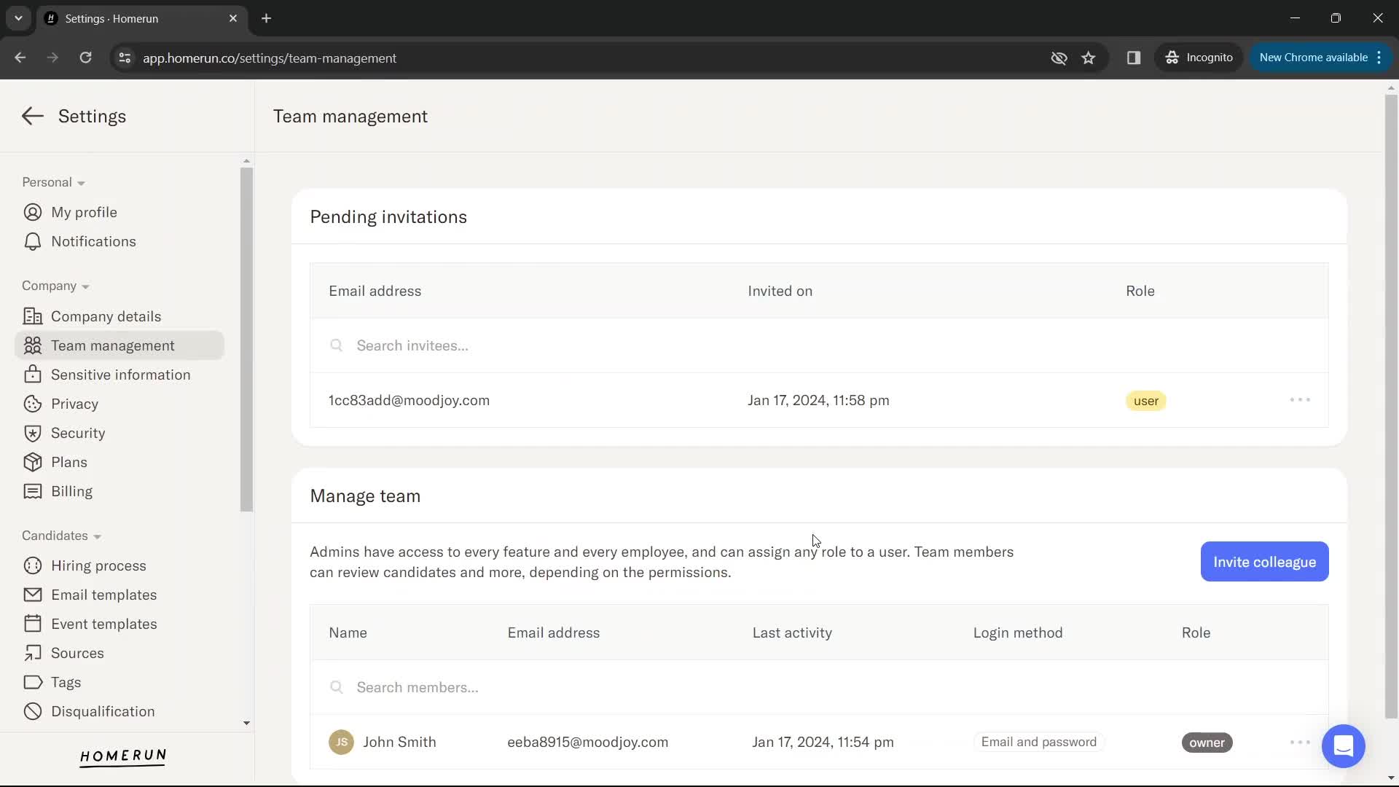Click the Security sidebar icon

(32, 432)
